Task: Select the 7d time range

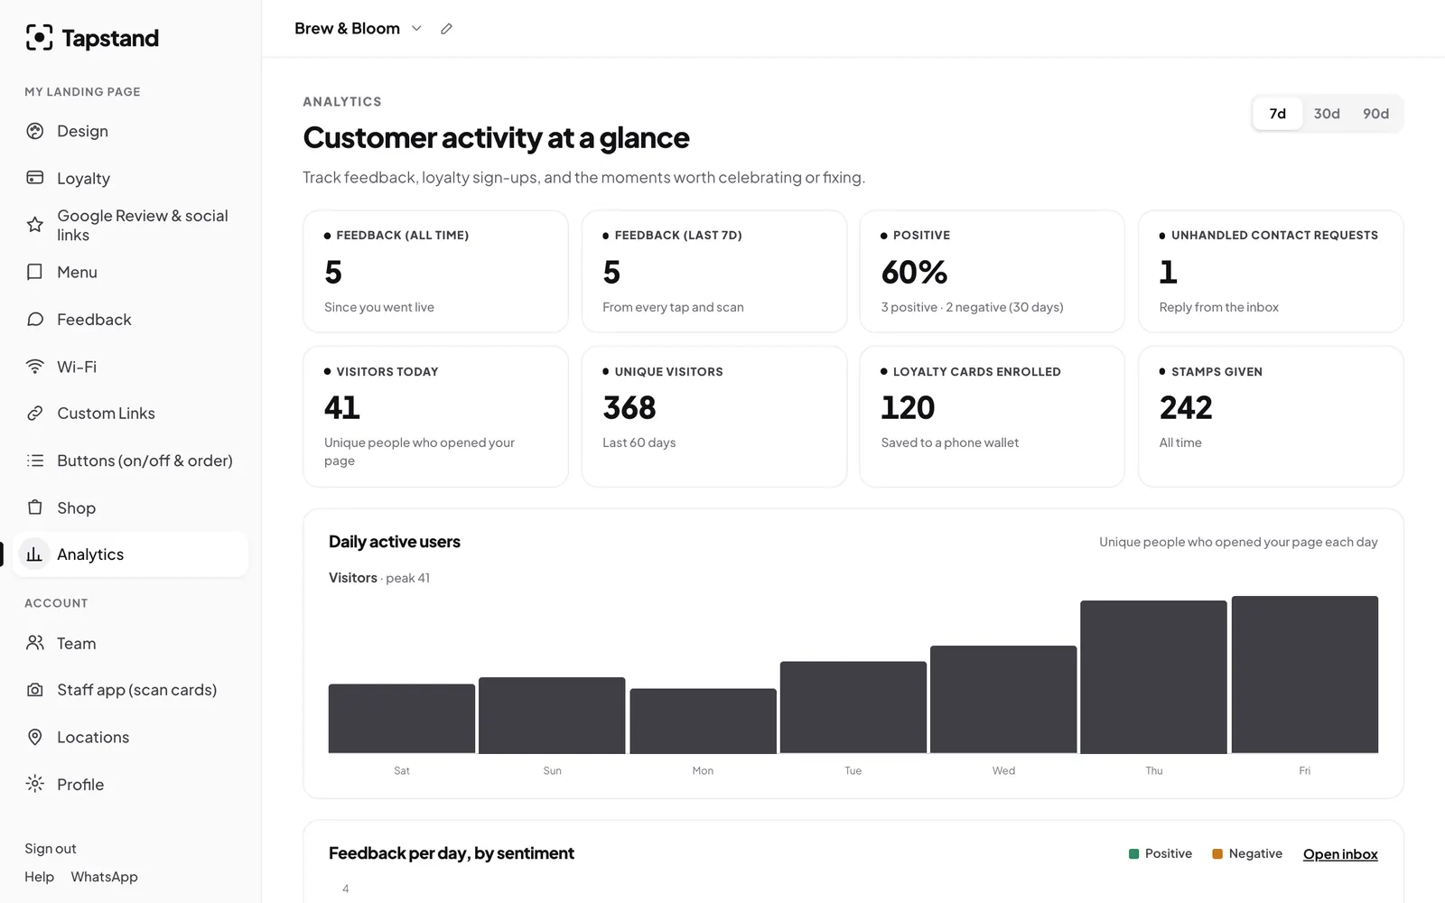Action: point(1277,114)
